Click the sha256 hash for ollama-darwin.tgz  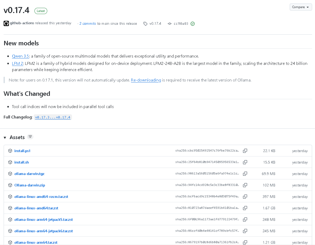207,173
